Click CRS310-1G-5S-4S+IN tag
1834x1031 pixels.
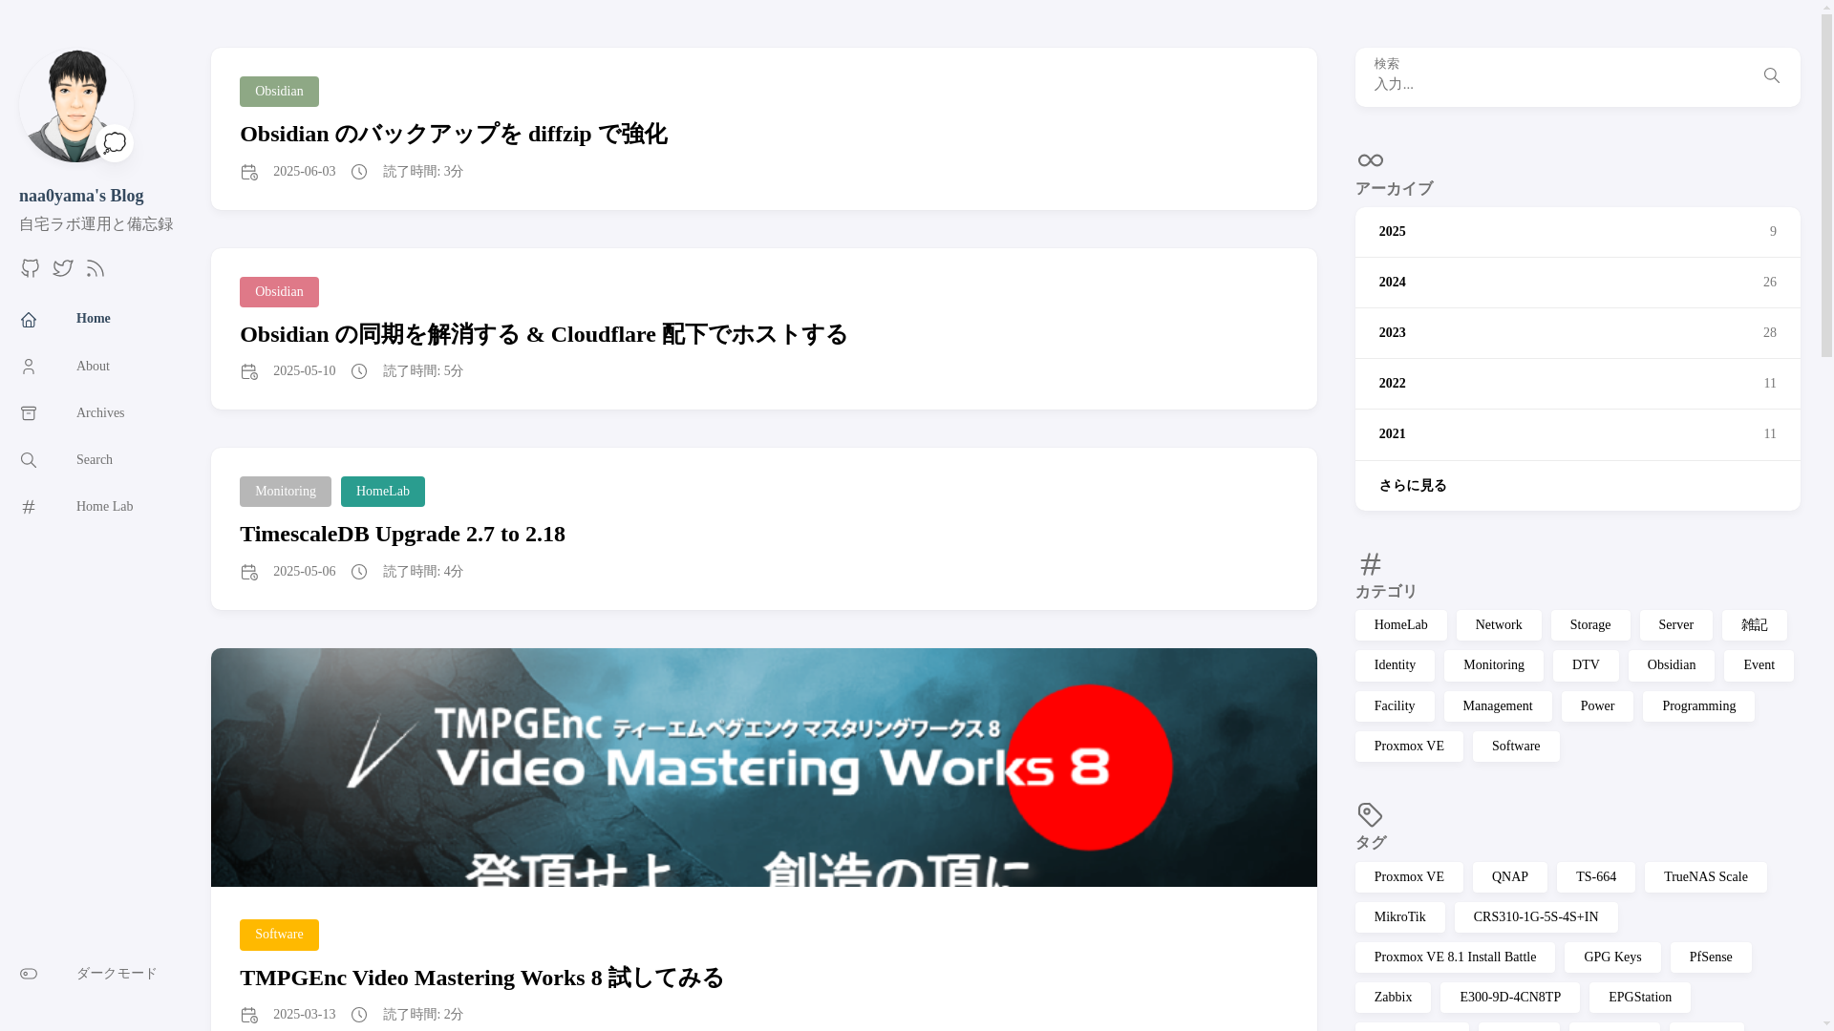(x=1536, y=917)
